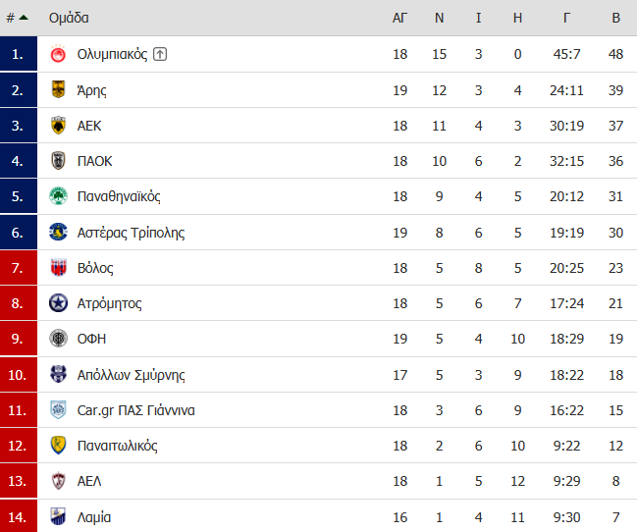Click the Ατρόμητος star logo
Image resolution: width=637 pixels, height=532 pixels.
(x=58, y=303)
